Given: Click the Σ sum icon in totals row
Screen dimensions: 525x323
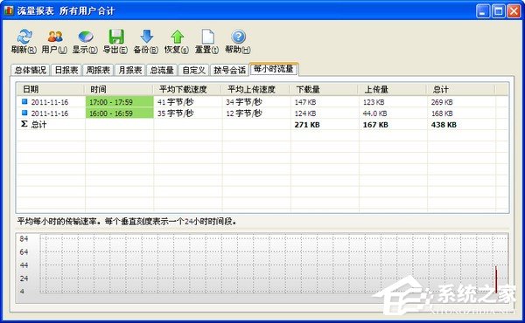Looking at the screenshot, I should 24,124.
